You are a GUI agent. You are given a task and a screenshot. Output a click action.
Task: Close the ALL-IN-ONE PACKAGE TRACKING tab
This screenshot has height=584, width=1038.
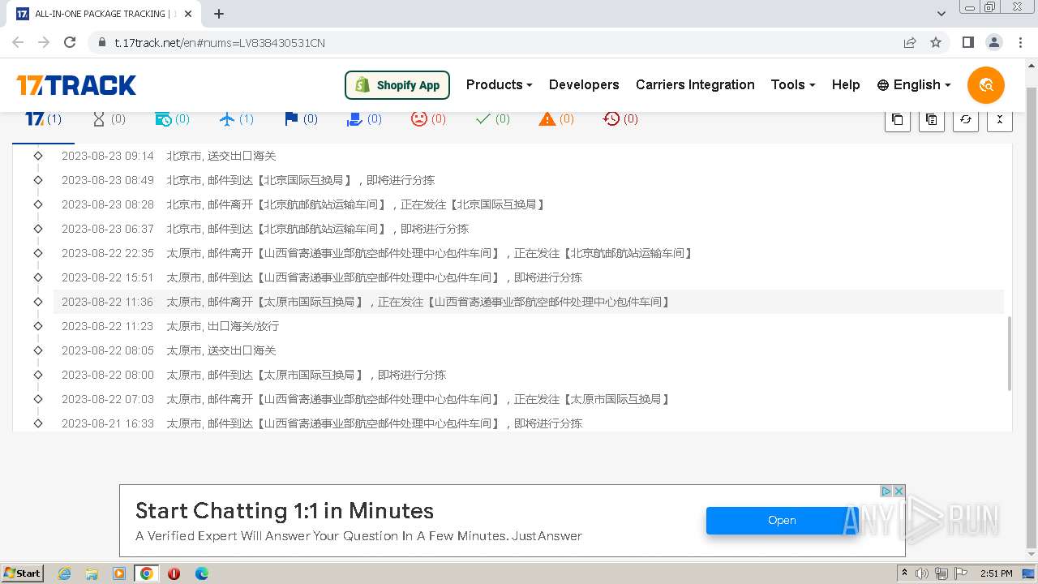click(x=188, y=14)
